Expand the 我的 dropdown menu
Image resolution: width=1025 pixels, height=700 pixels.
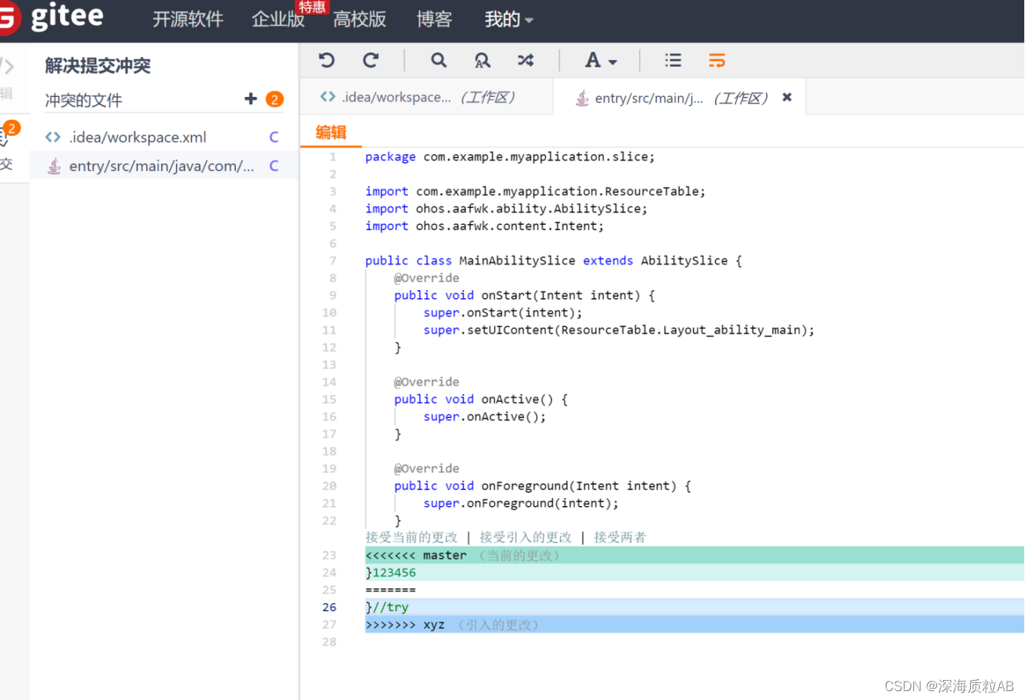509,19
